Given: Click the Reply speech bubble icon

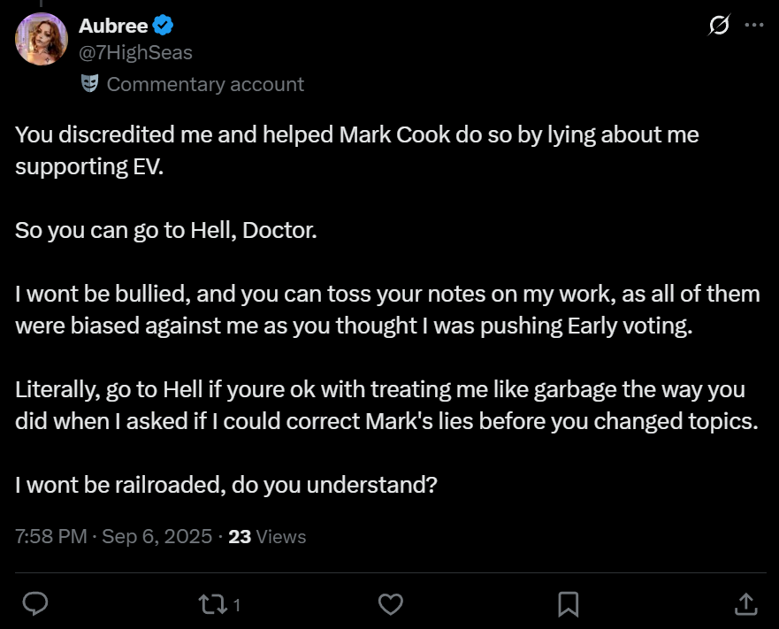Looking at the screenshot, I should click(34, 603).
